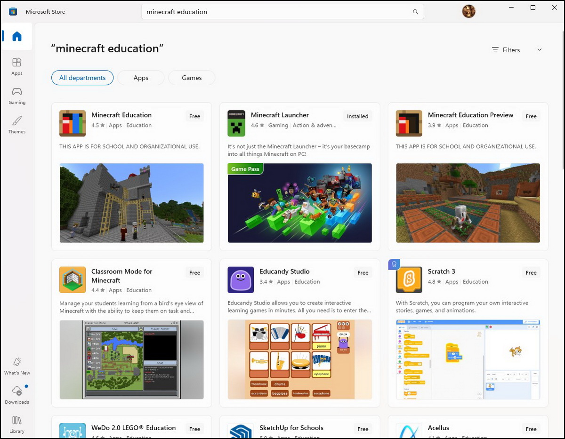Screen dimensions: 565x439
Task: Open the user profile avatar
Action: click(x=468, y=12)
